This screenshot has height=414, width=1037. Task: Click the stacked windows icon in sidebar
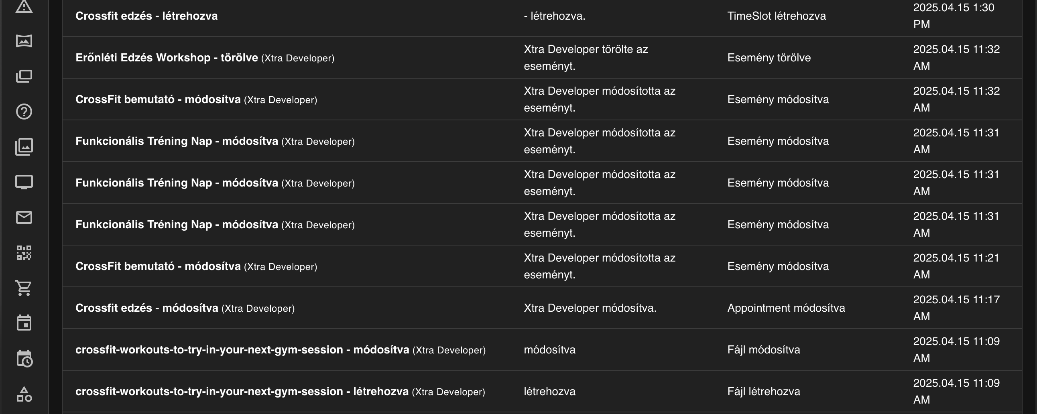pyautogui.click(x=24, y=77)
